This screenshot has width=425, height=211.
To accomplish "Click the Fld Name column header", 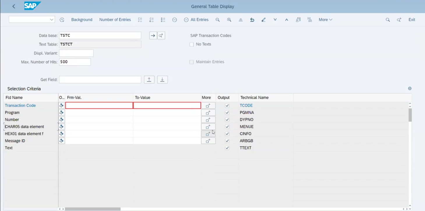I will tap(31, 98).
